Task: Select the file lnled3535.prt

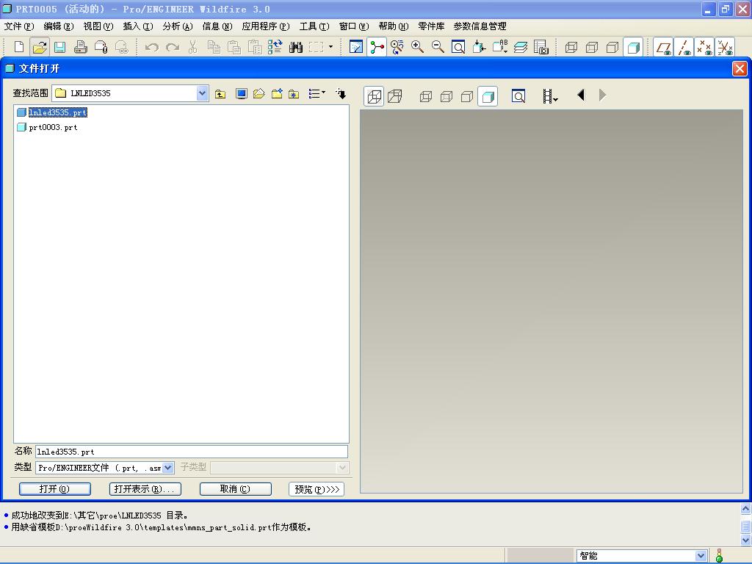Action: coord(57,112)
